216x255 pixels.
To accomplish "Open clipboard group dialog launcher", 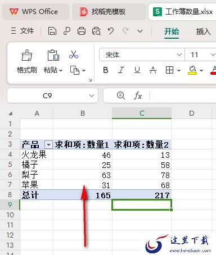I will click(x=90, y=80).
